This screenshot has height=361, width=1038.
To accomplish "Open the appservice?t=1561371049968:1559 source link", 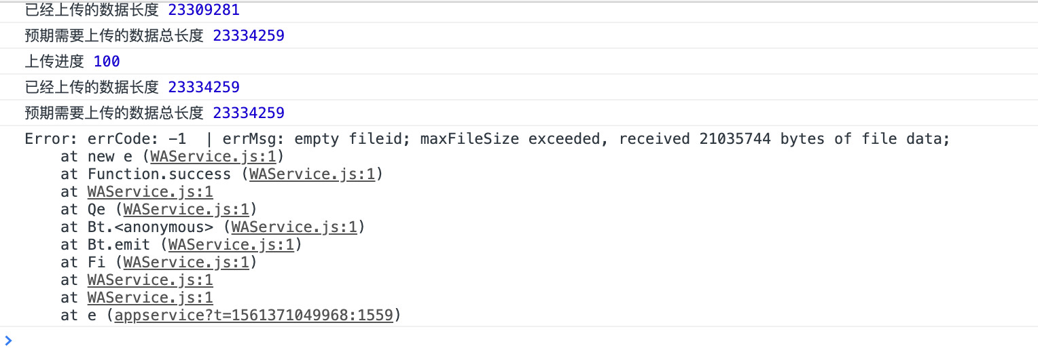I will coord(254,316).
